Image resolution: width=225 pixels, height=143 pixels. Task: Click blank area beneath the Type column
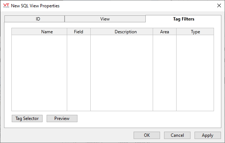[x=195, y=73]
